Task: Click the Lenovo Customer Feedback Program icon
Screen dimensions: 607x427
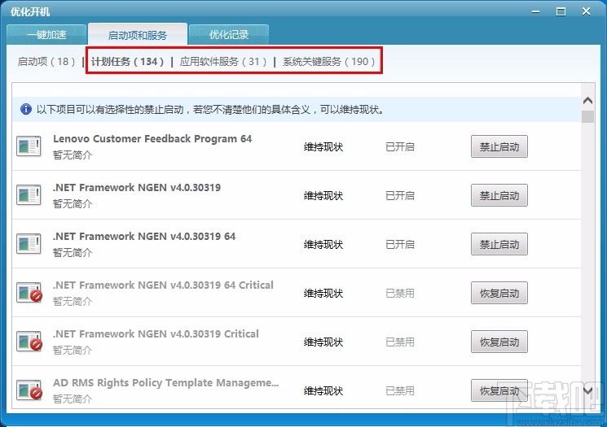Action: (29, 146)
